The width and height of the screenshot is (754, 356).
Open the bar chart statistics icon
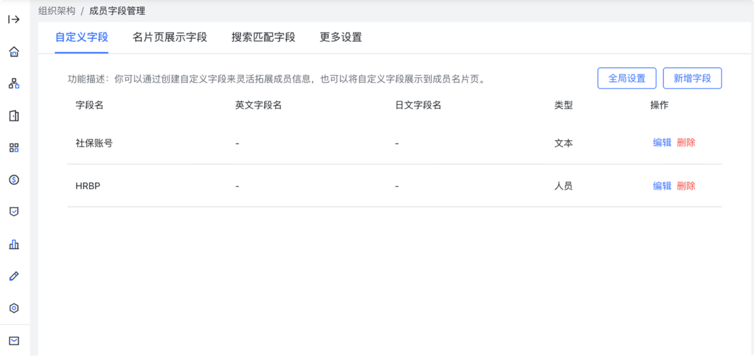coord(14,244)
